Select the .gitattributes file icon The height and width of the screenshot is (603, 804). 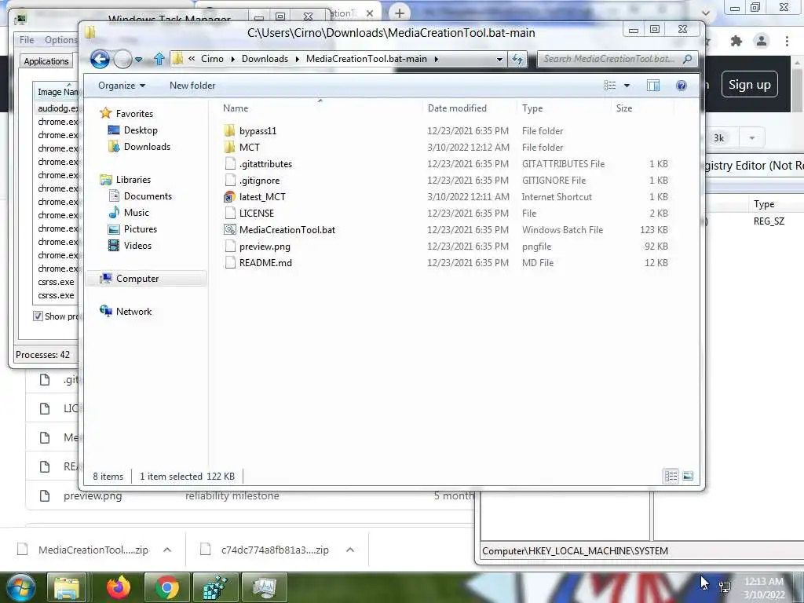230,164
